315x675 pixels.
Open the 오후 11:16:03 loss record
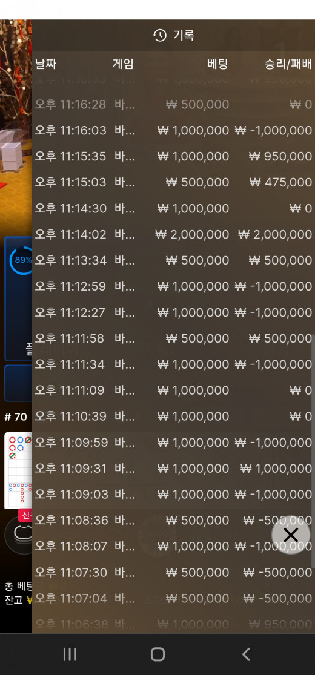click(x=173, y=130)
